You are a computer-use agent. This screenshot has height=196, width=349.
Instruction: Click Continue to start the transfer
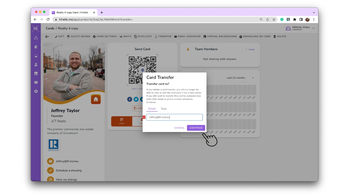point(196,128)
